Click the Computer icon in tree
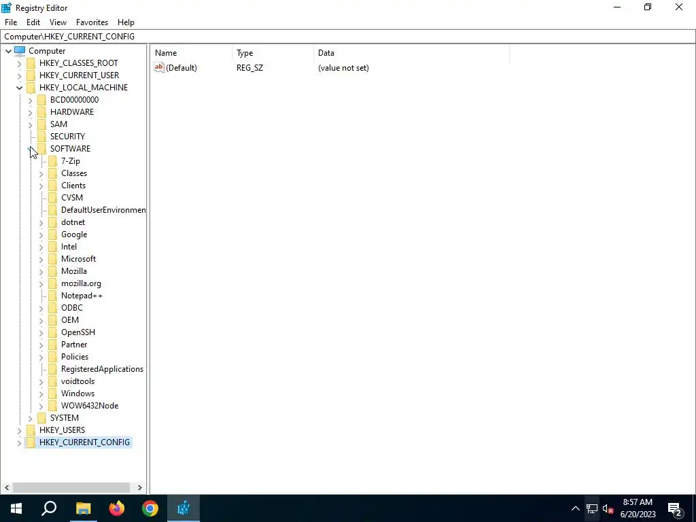The width and height of the screenshot is (696, 522). pyautogui.click(x=20, y=50)
